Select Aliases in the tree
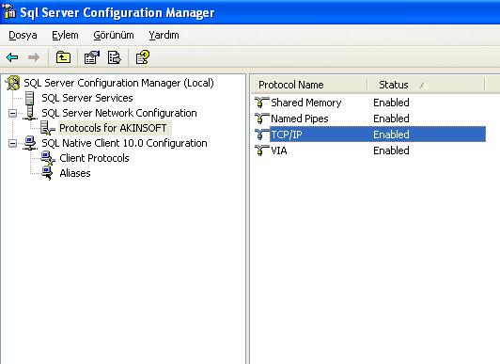The image size is (500, 364). [x=75, y=173]
